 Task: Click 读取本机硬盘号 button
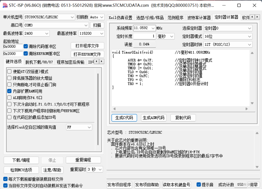[x=177, y=185]
